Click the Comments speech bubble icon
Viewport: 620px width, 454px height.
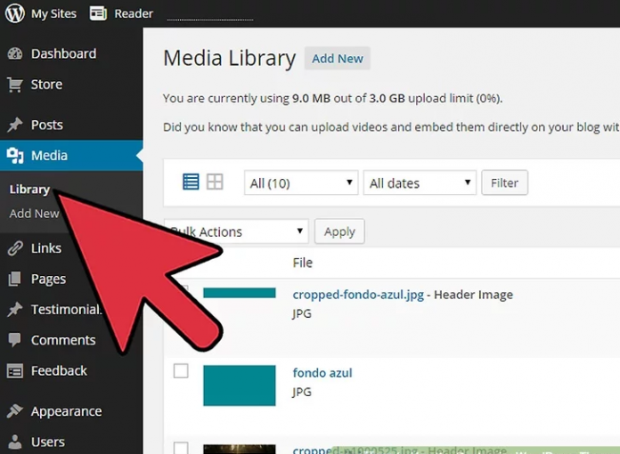15,340
